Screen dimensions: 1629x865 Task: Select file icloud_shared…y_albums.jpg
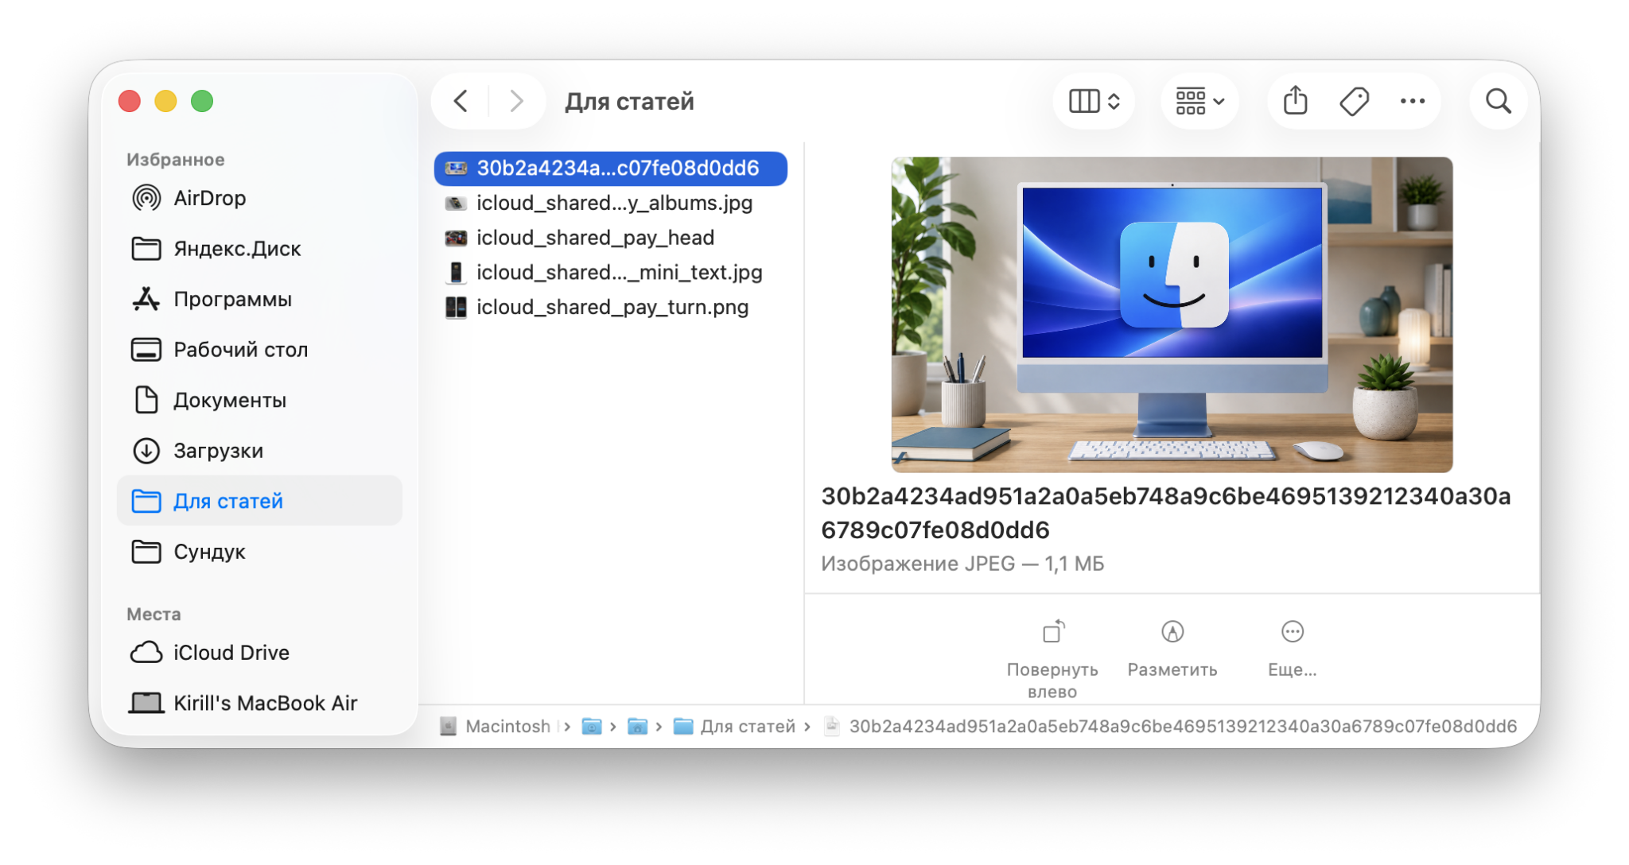[x=611, y=204]
